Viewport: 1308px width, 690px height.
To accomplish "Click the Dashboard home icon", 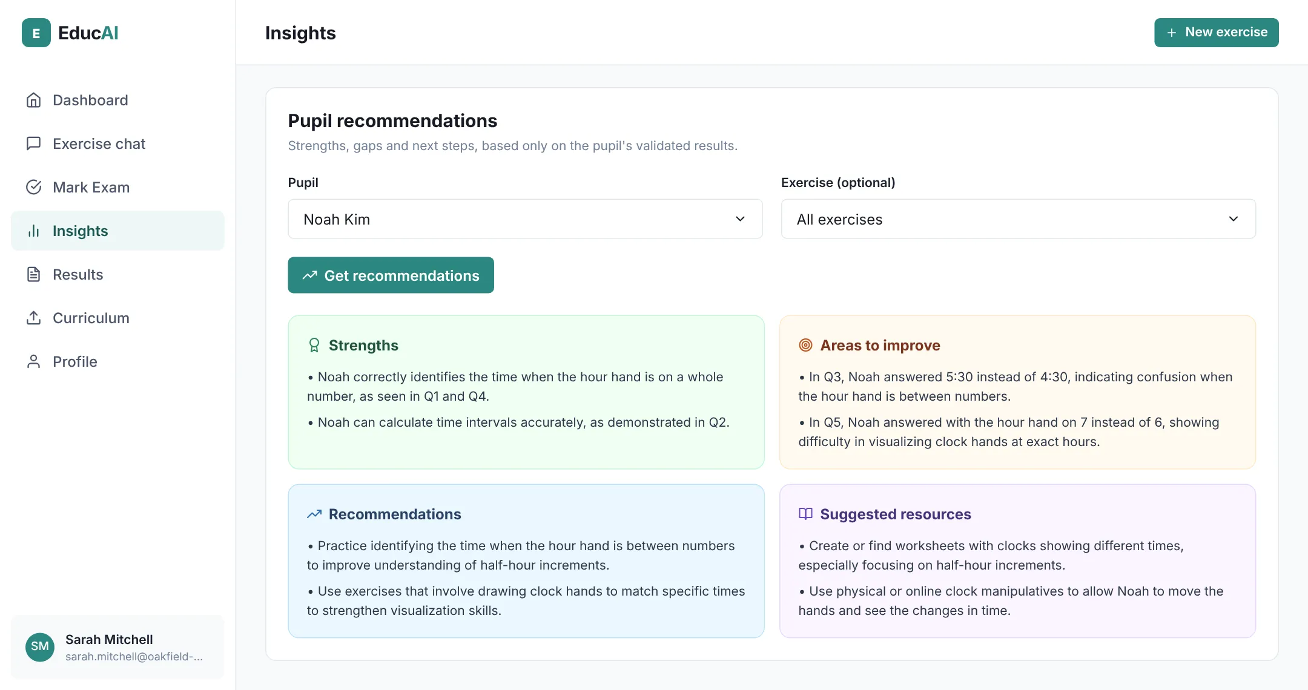I will click(x=34, y=100).
